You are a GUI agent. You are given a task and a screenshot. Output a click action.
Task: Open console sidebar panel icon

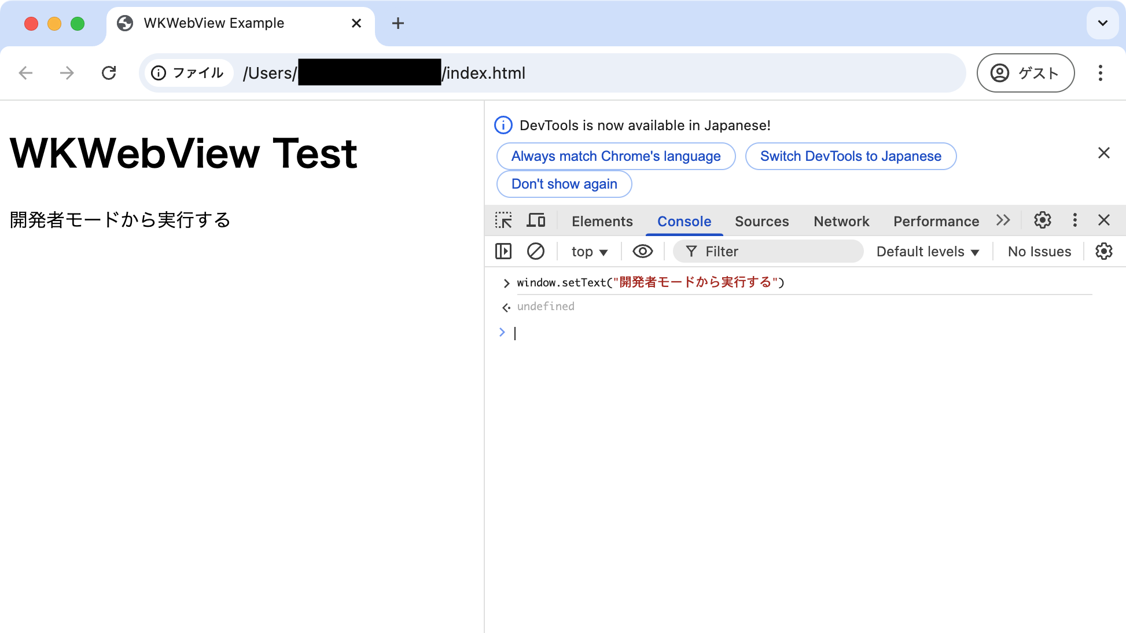503,251
